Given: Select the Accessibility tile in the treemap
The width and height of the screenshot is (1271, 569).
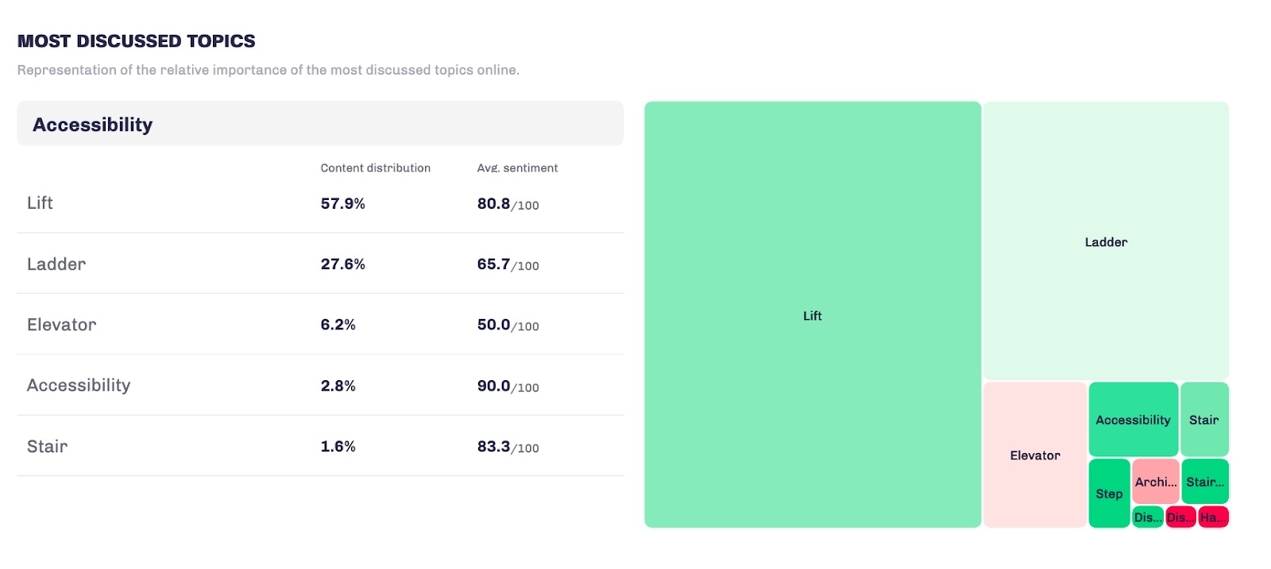Looking at the screenshot, I should 1133,419.
